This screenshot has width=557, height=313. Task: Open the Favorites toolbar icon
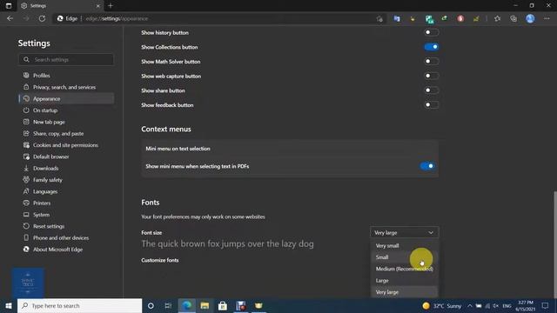click(x=497, y=18)
